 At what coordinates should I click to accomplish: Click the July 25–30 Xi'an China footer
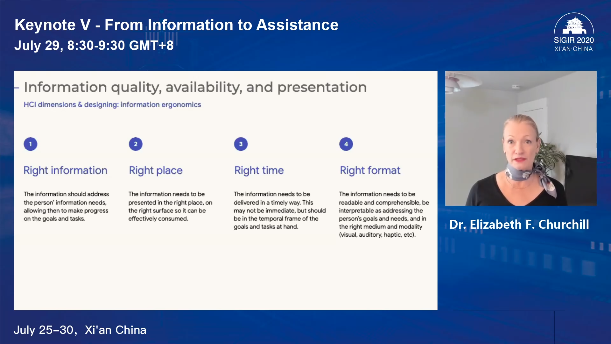80,330
